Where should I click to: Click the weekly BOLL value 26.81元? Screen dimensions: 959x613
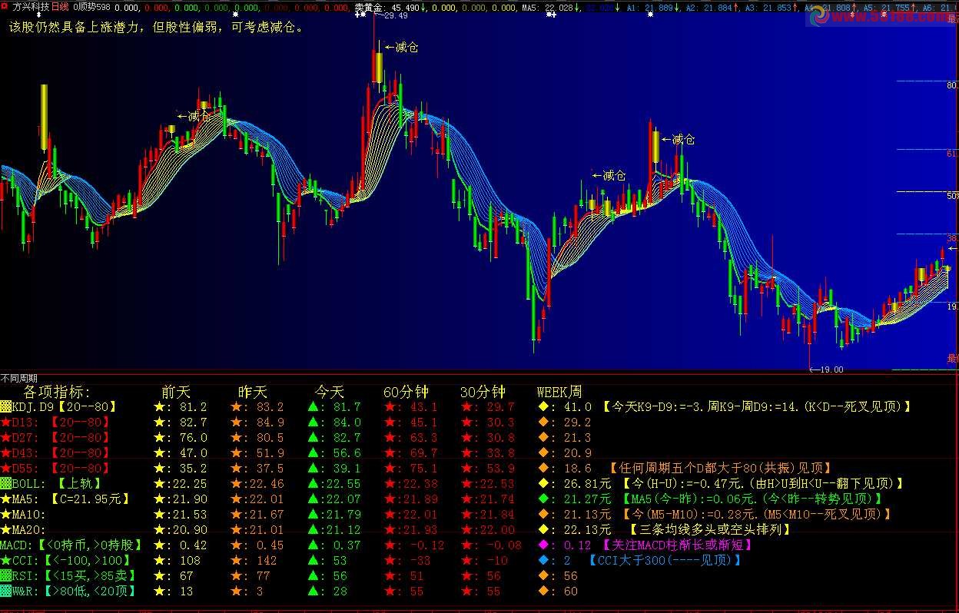[587, 484]
